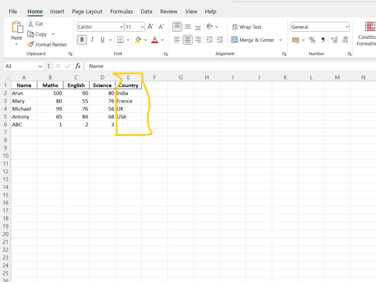376x282 pixels.
Task: Toggle Underline formatting
Action: [x=102, y=40]
